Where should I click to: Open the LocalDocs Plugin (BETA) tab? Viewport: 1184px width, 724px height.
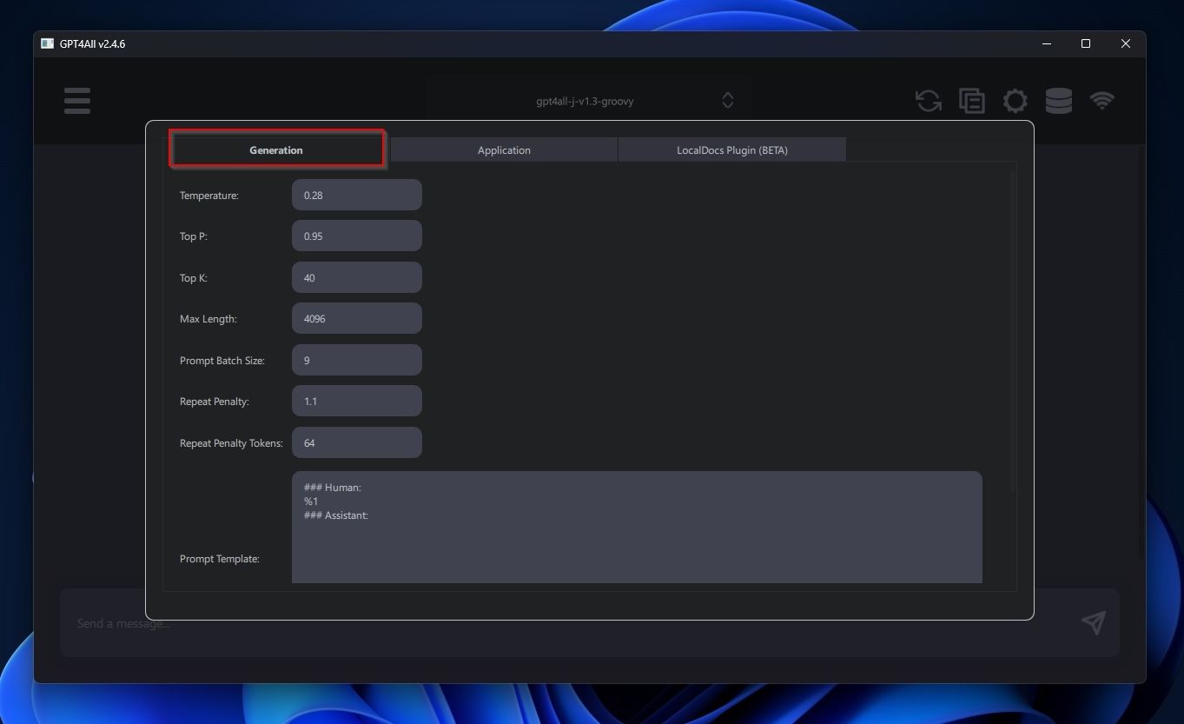[x=731, y=150]
